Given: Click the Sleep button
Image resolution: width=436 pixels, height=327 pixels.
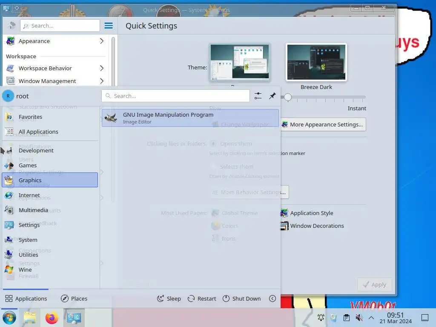Looking at the screenshot, I should (x=169, y=298).
